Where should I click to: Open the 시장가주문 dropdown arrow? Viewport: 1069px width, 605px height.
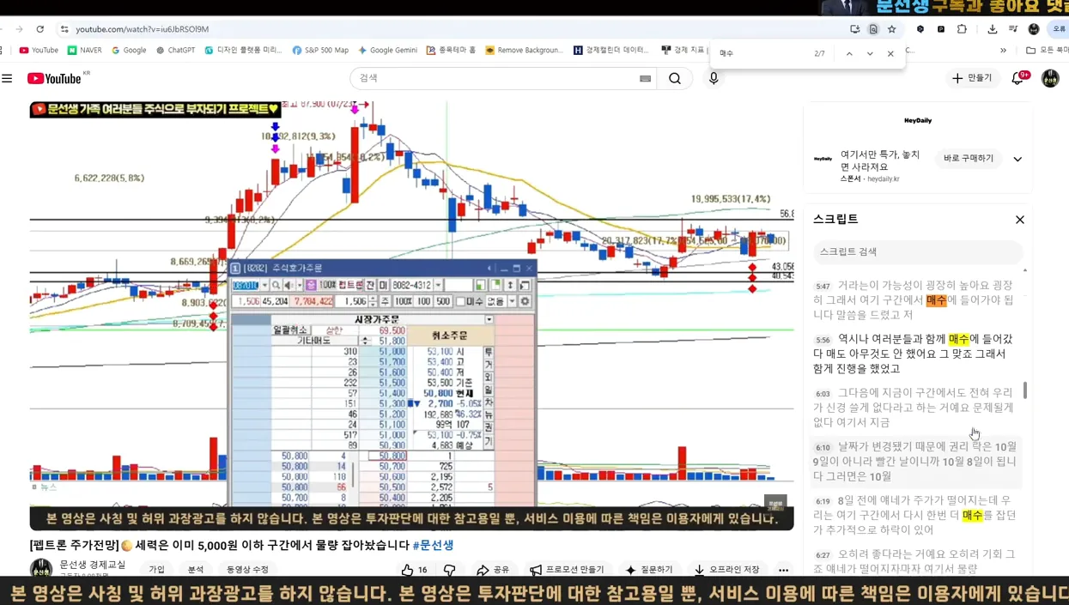tap(489, 319)
